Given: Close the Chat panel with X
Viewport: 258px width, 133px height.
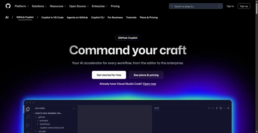Looking at the screenshot, I should 228,108.
